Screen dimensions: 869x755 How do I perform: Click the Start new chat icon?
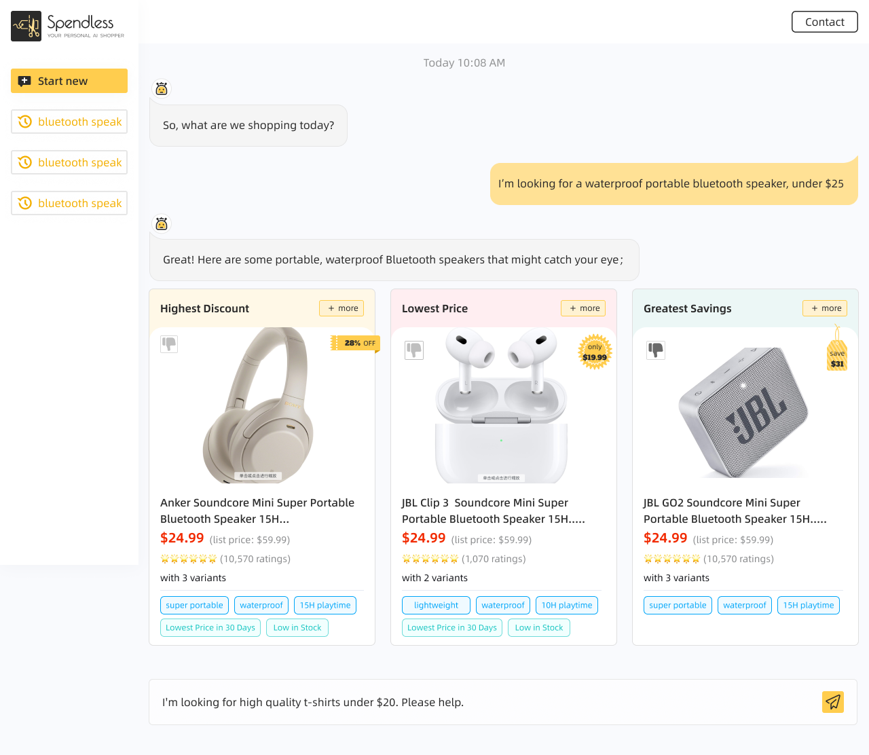pyautogui.click(x=24, y=81)
